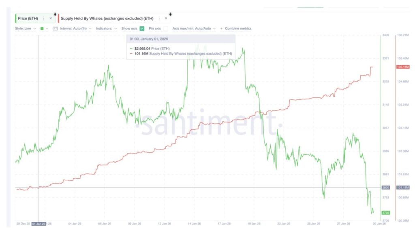Open Axis max/min Auto/Auto dropdown
The height and width of the screenshot is (232, 415).
click(x=194, y=29)
